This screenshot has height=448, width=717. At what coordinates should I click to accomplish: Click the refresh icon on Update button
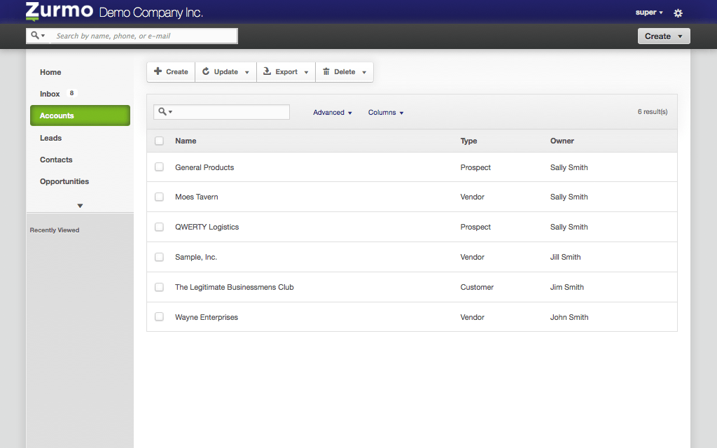pyautogui.click(x=206, y=71)
